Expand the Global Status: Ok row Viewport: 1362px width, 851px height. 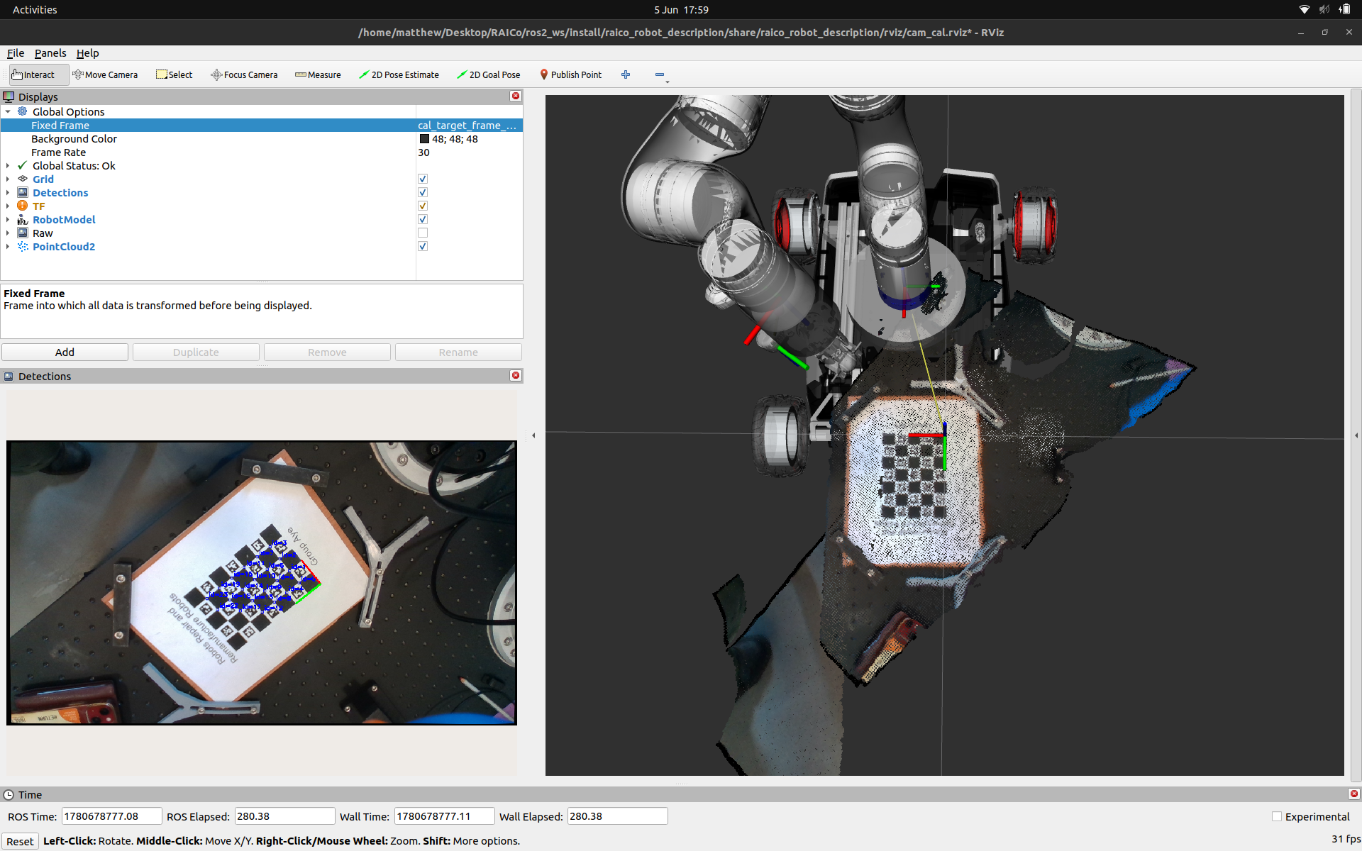[x=8, y=165]
